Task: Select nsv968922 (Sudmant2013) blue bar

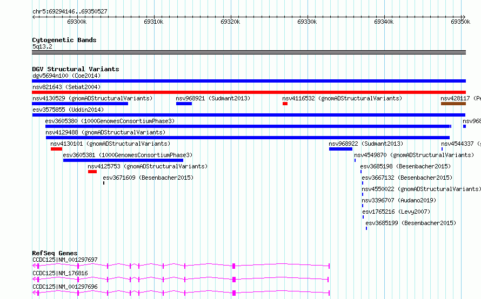Action: 340,149
